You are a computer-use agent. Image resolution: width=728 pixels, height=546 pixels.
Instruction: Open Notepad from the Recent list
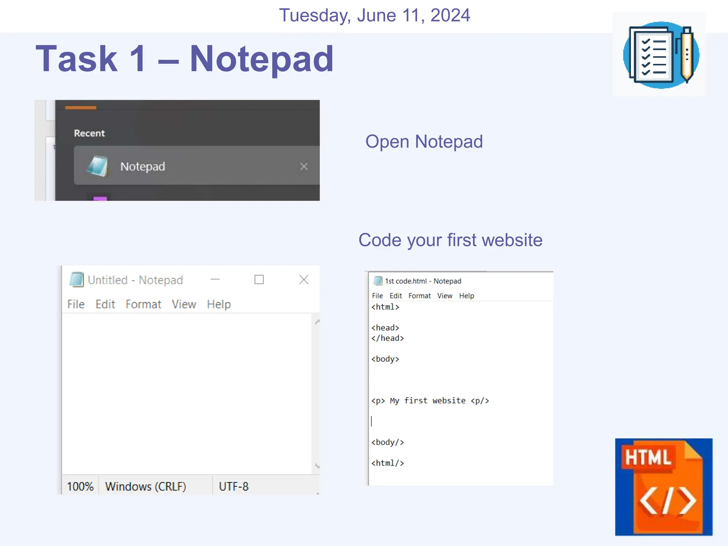[x=197, y=166]
